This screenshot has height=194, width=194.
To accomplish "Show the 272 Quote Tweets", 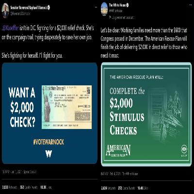I will pos(127,188).
